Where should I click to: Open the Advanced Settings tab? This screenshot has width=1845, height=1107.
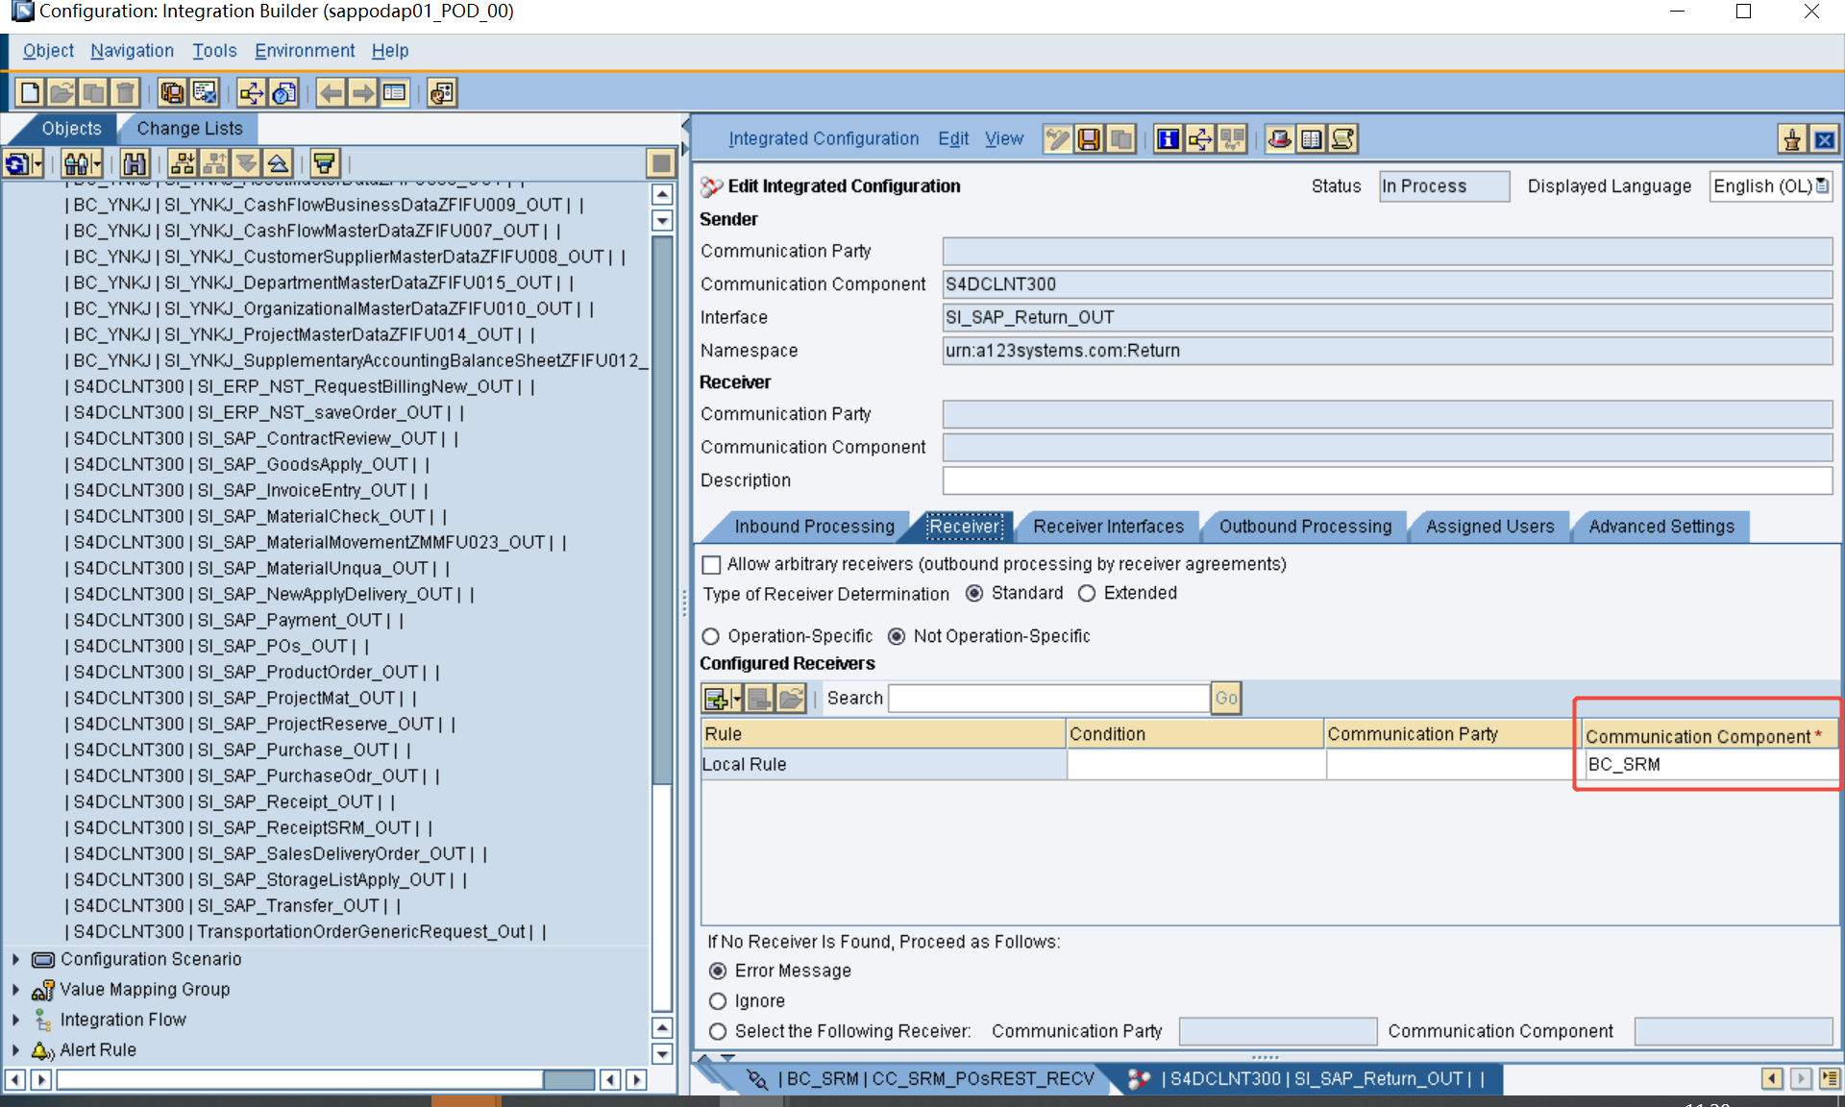1661,527
